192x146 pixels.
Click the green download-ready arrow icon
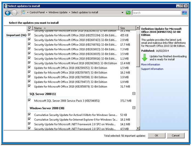[145, 58]
